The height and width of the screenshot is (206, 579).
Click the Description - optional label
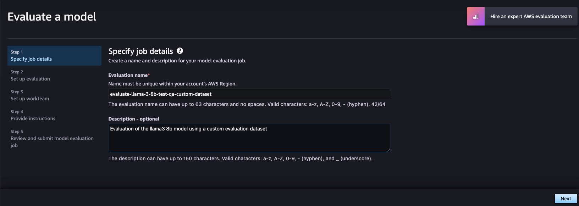click(134, 119)
